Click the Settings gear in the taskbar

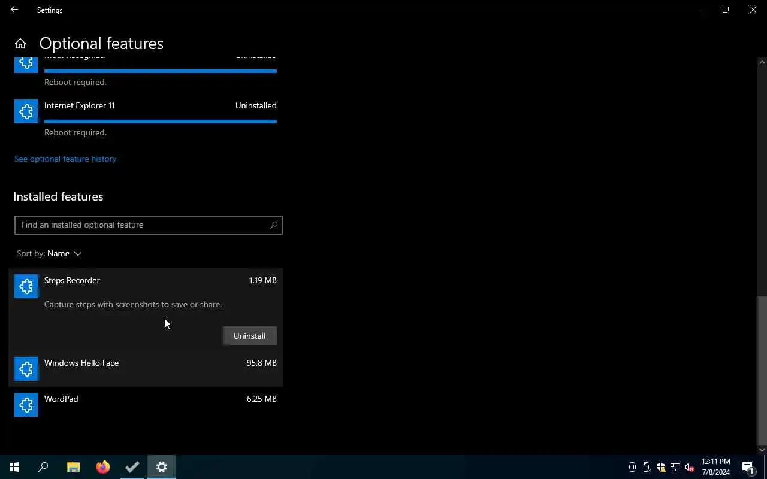pyautogui.click(x=162, y=467)
